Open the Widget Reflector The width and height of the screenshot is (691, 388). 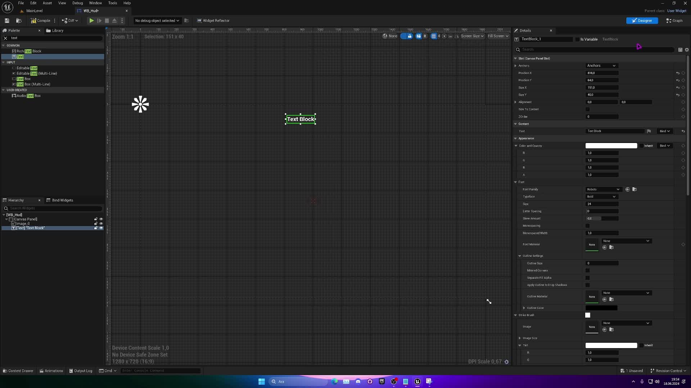(213, 20)
